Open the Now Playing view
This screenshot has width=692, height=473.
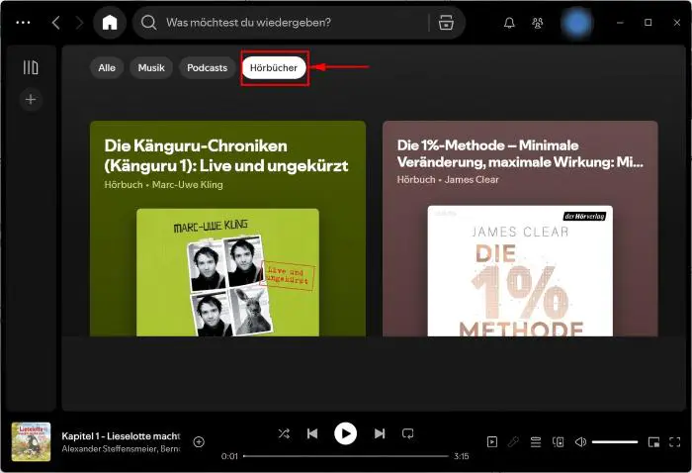pos(492,441)
